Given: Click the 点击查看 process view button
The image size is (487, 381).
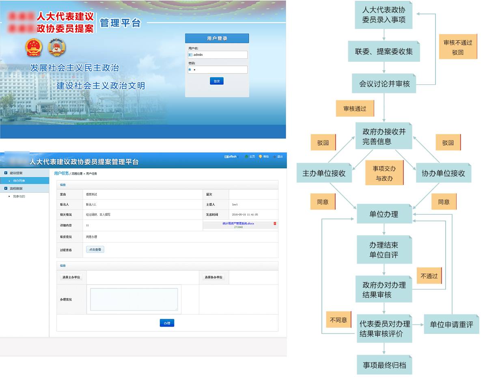Looking at the screenshot, I should [95, 249].
